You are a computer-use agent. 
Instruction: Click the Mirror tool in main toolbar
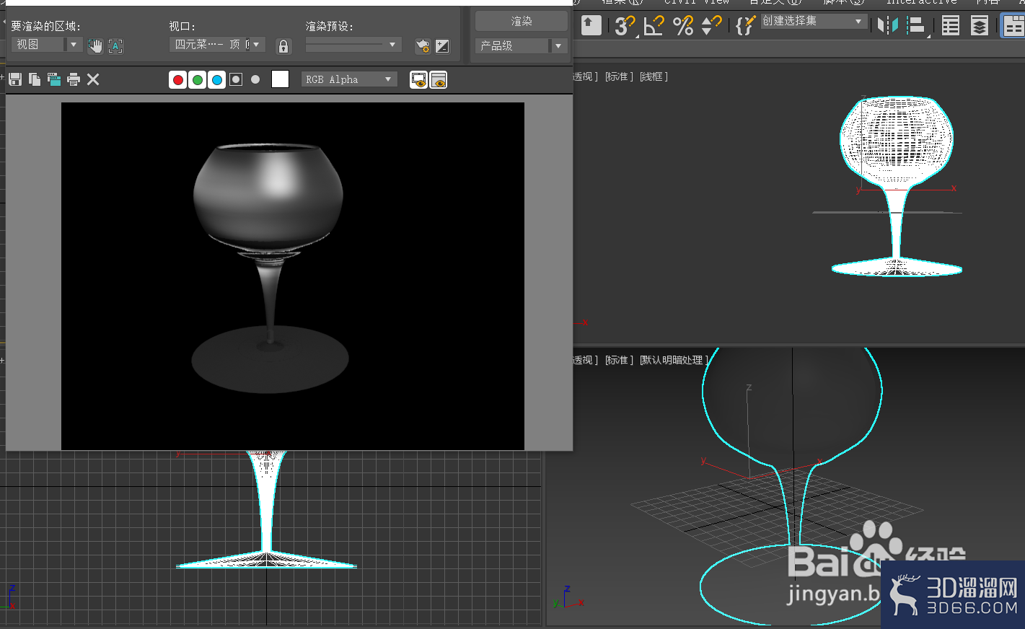tap(888, 25)
